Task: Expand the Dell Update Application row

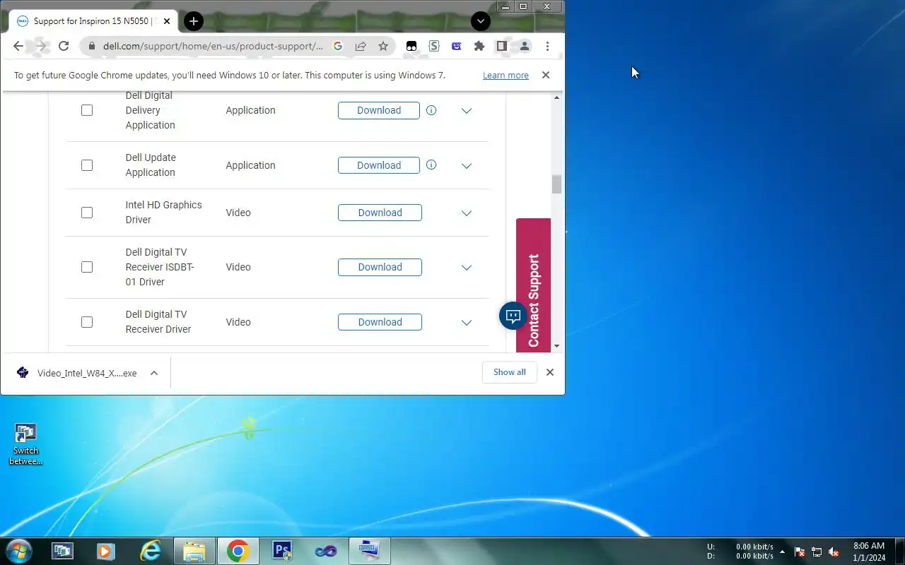Action: 467,166
